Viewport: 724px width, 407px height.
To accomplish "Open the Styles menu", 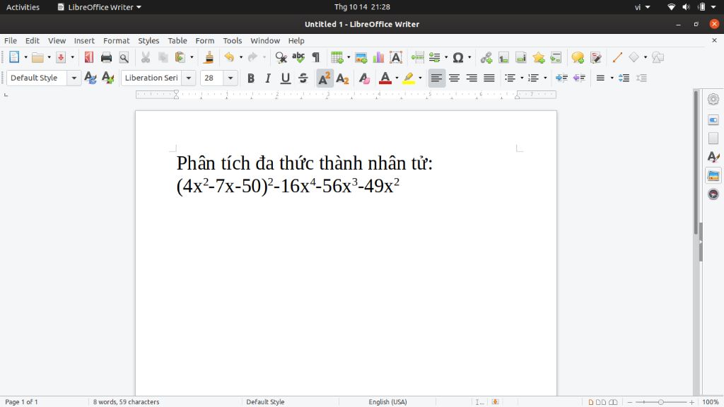I will tap(148, 40).
